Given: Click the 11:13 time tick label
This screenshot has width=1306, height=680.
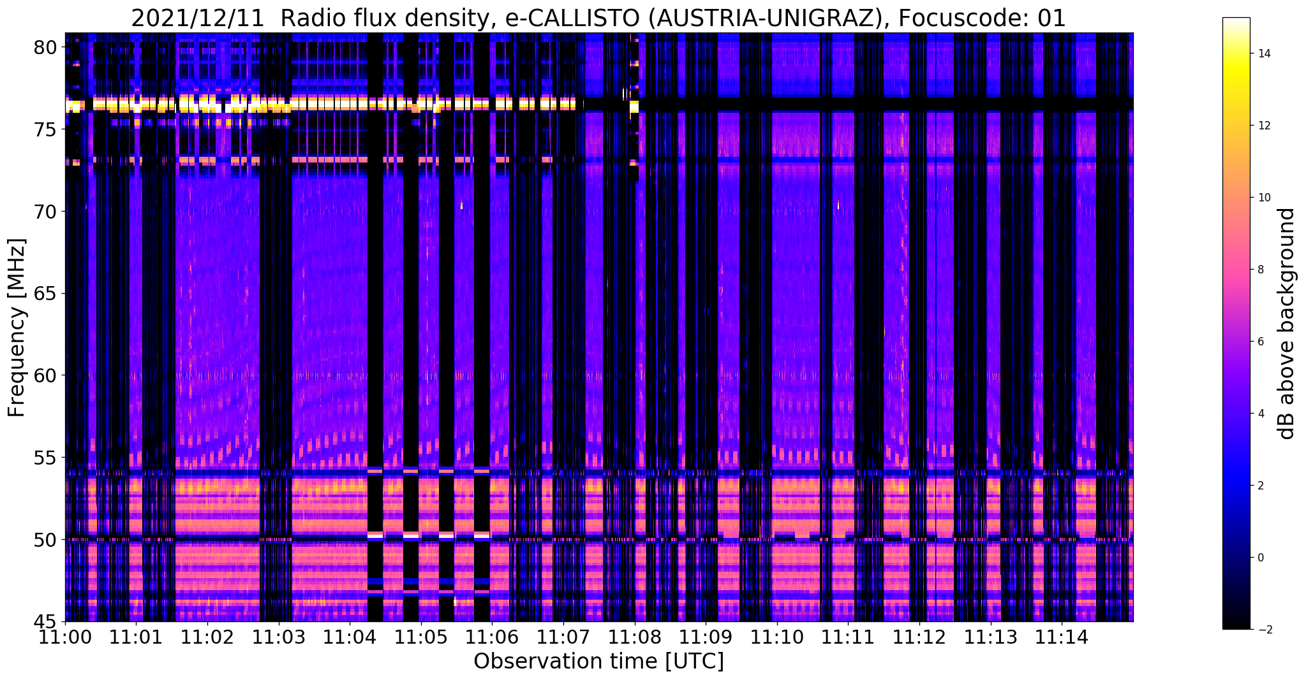Looking at the screenshot, I should point(990,637).
